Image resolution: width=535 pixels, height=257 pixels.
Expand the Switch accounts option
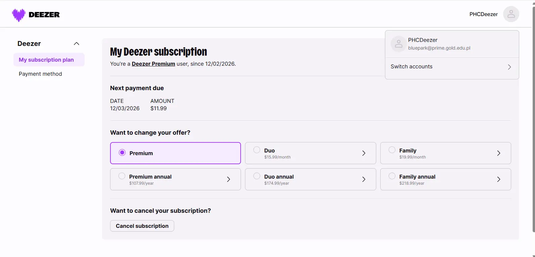pyautogui.click(x=452, y=67)
